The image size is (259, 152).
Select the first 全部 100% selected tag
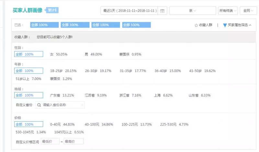click(44, 25)
